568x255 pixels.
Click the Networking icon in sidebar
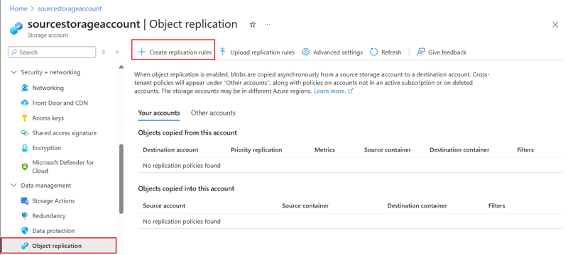[x=25, y=88]
